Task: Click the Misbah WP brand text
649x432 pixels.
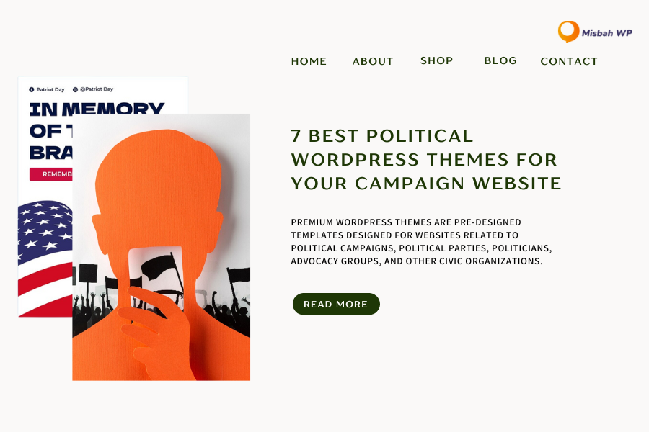Action: tap(606, 33)
